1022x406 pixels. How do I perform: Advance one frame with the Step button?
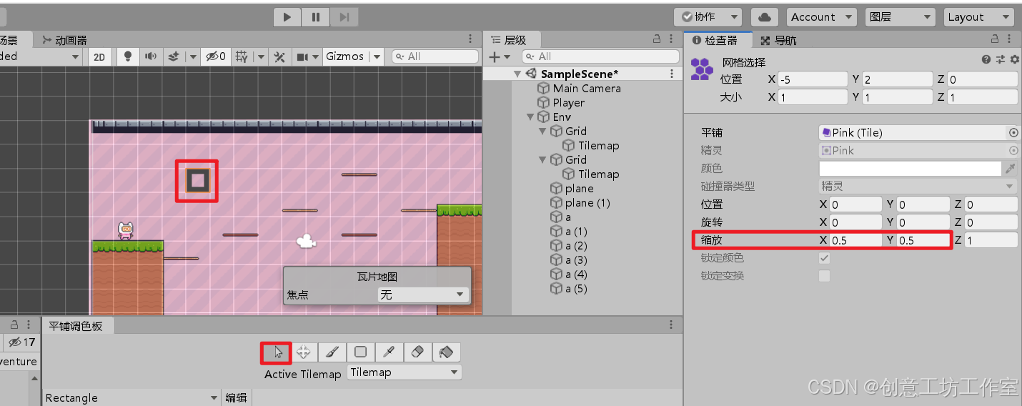344,17
